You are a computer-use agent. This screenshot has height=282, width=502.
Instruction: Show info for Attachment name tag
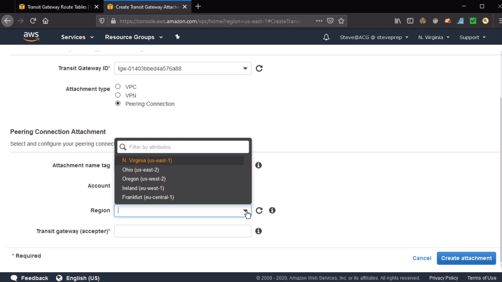pyautogui.click(x=258, y=165)
